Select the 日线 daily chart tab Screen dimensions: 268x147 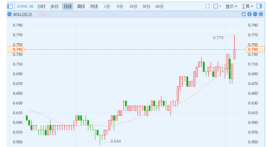(68, 6)
